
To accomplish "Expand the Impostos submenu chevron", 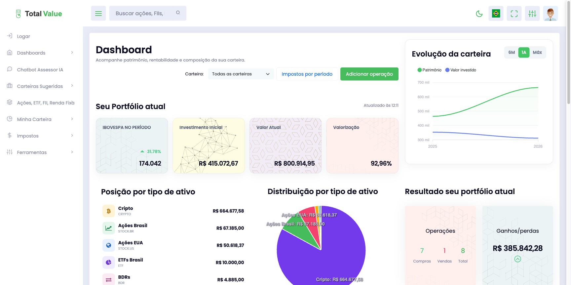I will click(x=72, y=136).
